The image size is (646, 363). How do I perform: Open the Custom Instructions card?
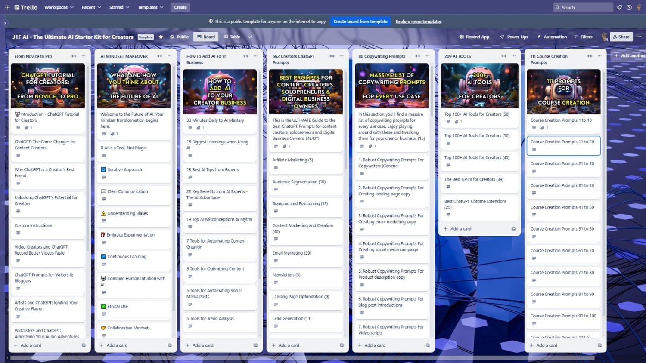click(x=48, y=229)
